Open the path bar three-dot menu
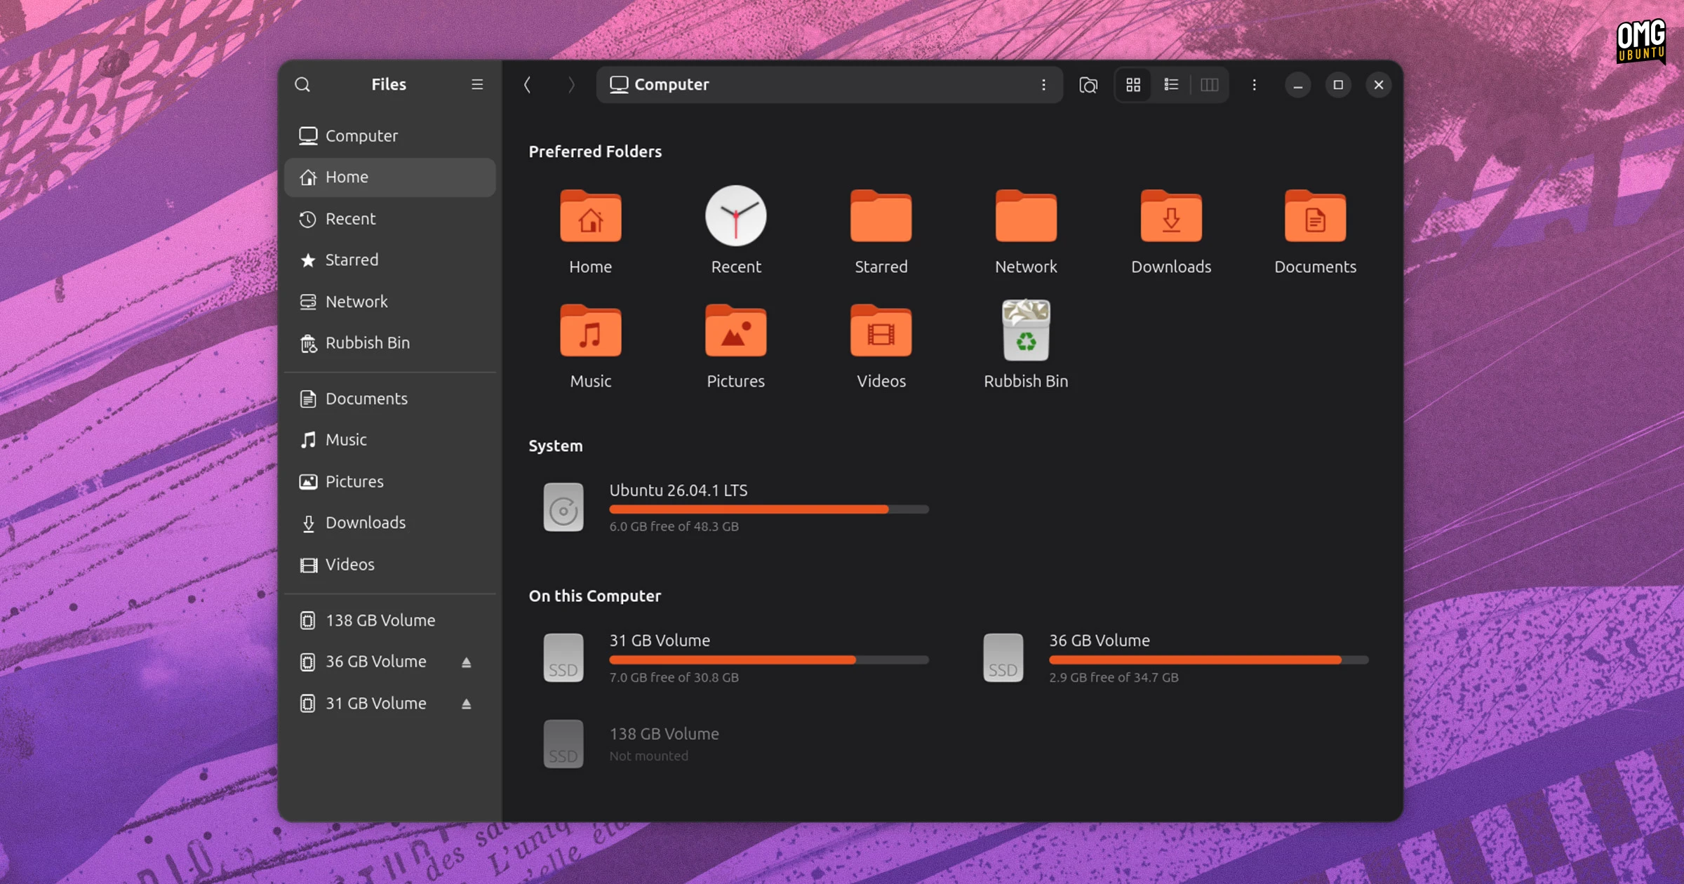The image size is (1684, 884). click(x=1044, y=85)
